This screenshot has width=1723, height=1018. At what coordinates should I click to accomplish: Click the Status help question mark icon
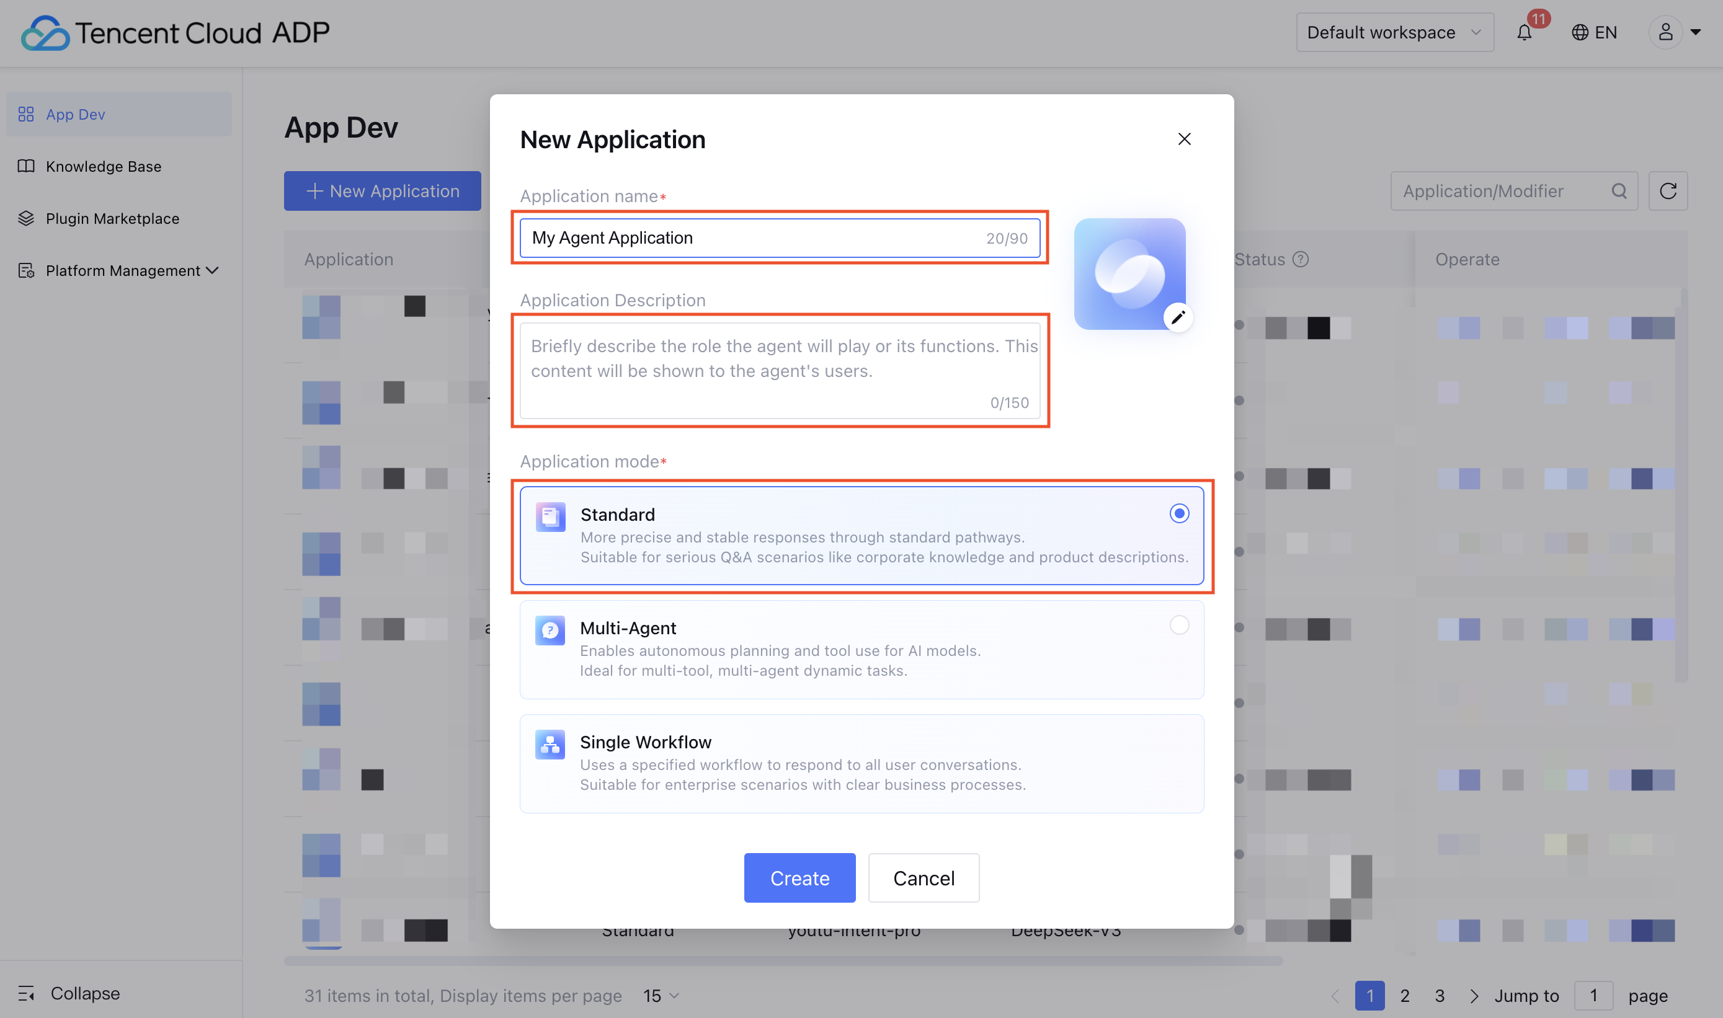1300,259
